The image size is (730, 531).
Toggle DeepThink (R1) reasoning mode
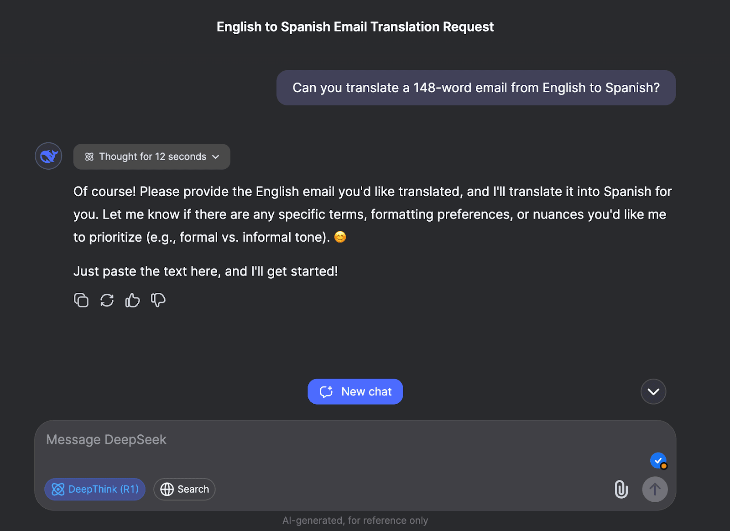pos(95,489)
